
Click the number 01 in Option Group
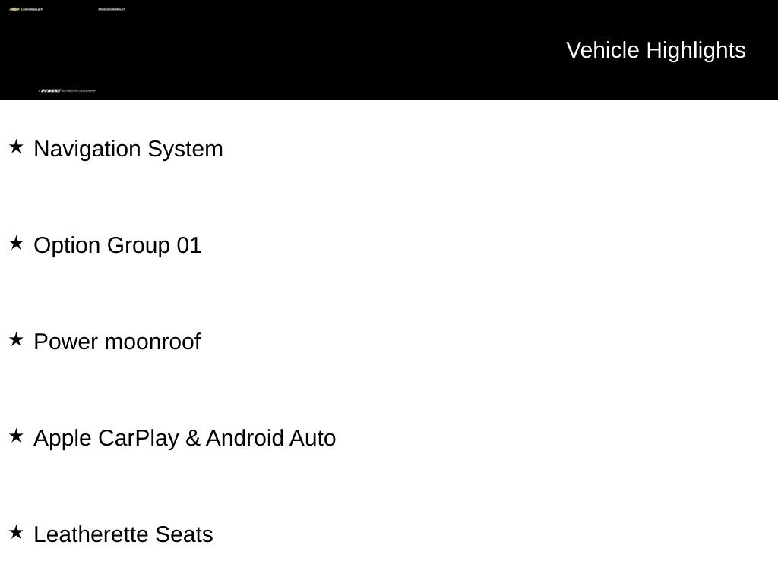point(189,245)
